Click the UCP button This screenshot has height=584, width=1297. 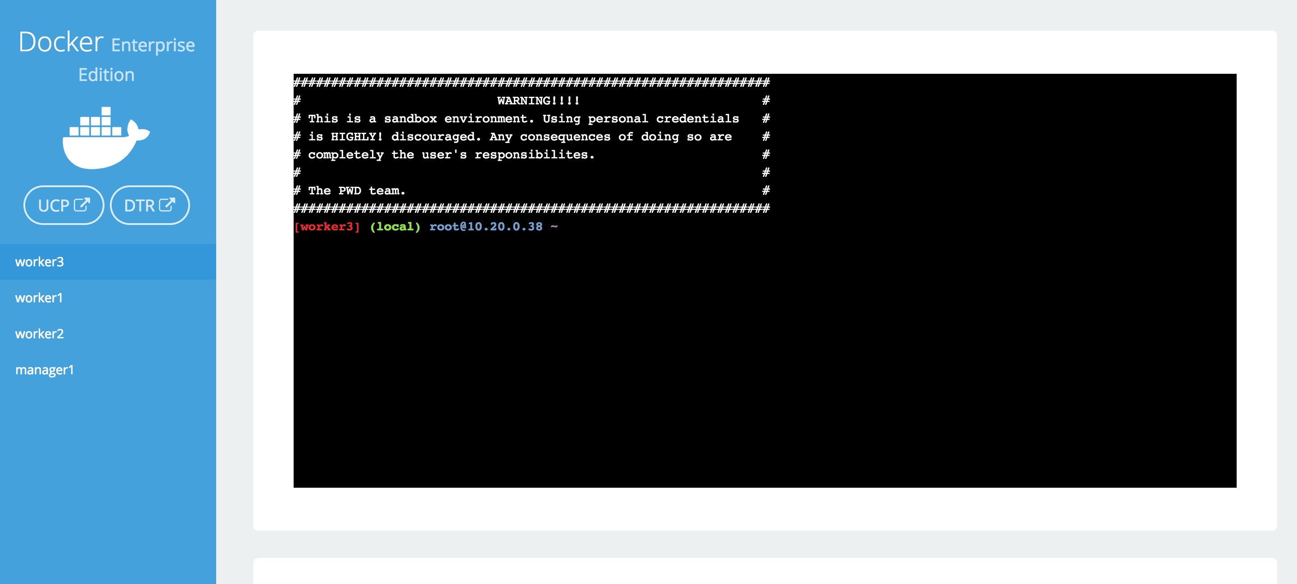pyautogui.click(x=64, y=205)
